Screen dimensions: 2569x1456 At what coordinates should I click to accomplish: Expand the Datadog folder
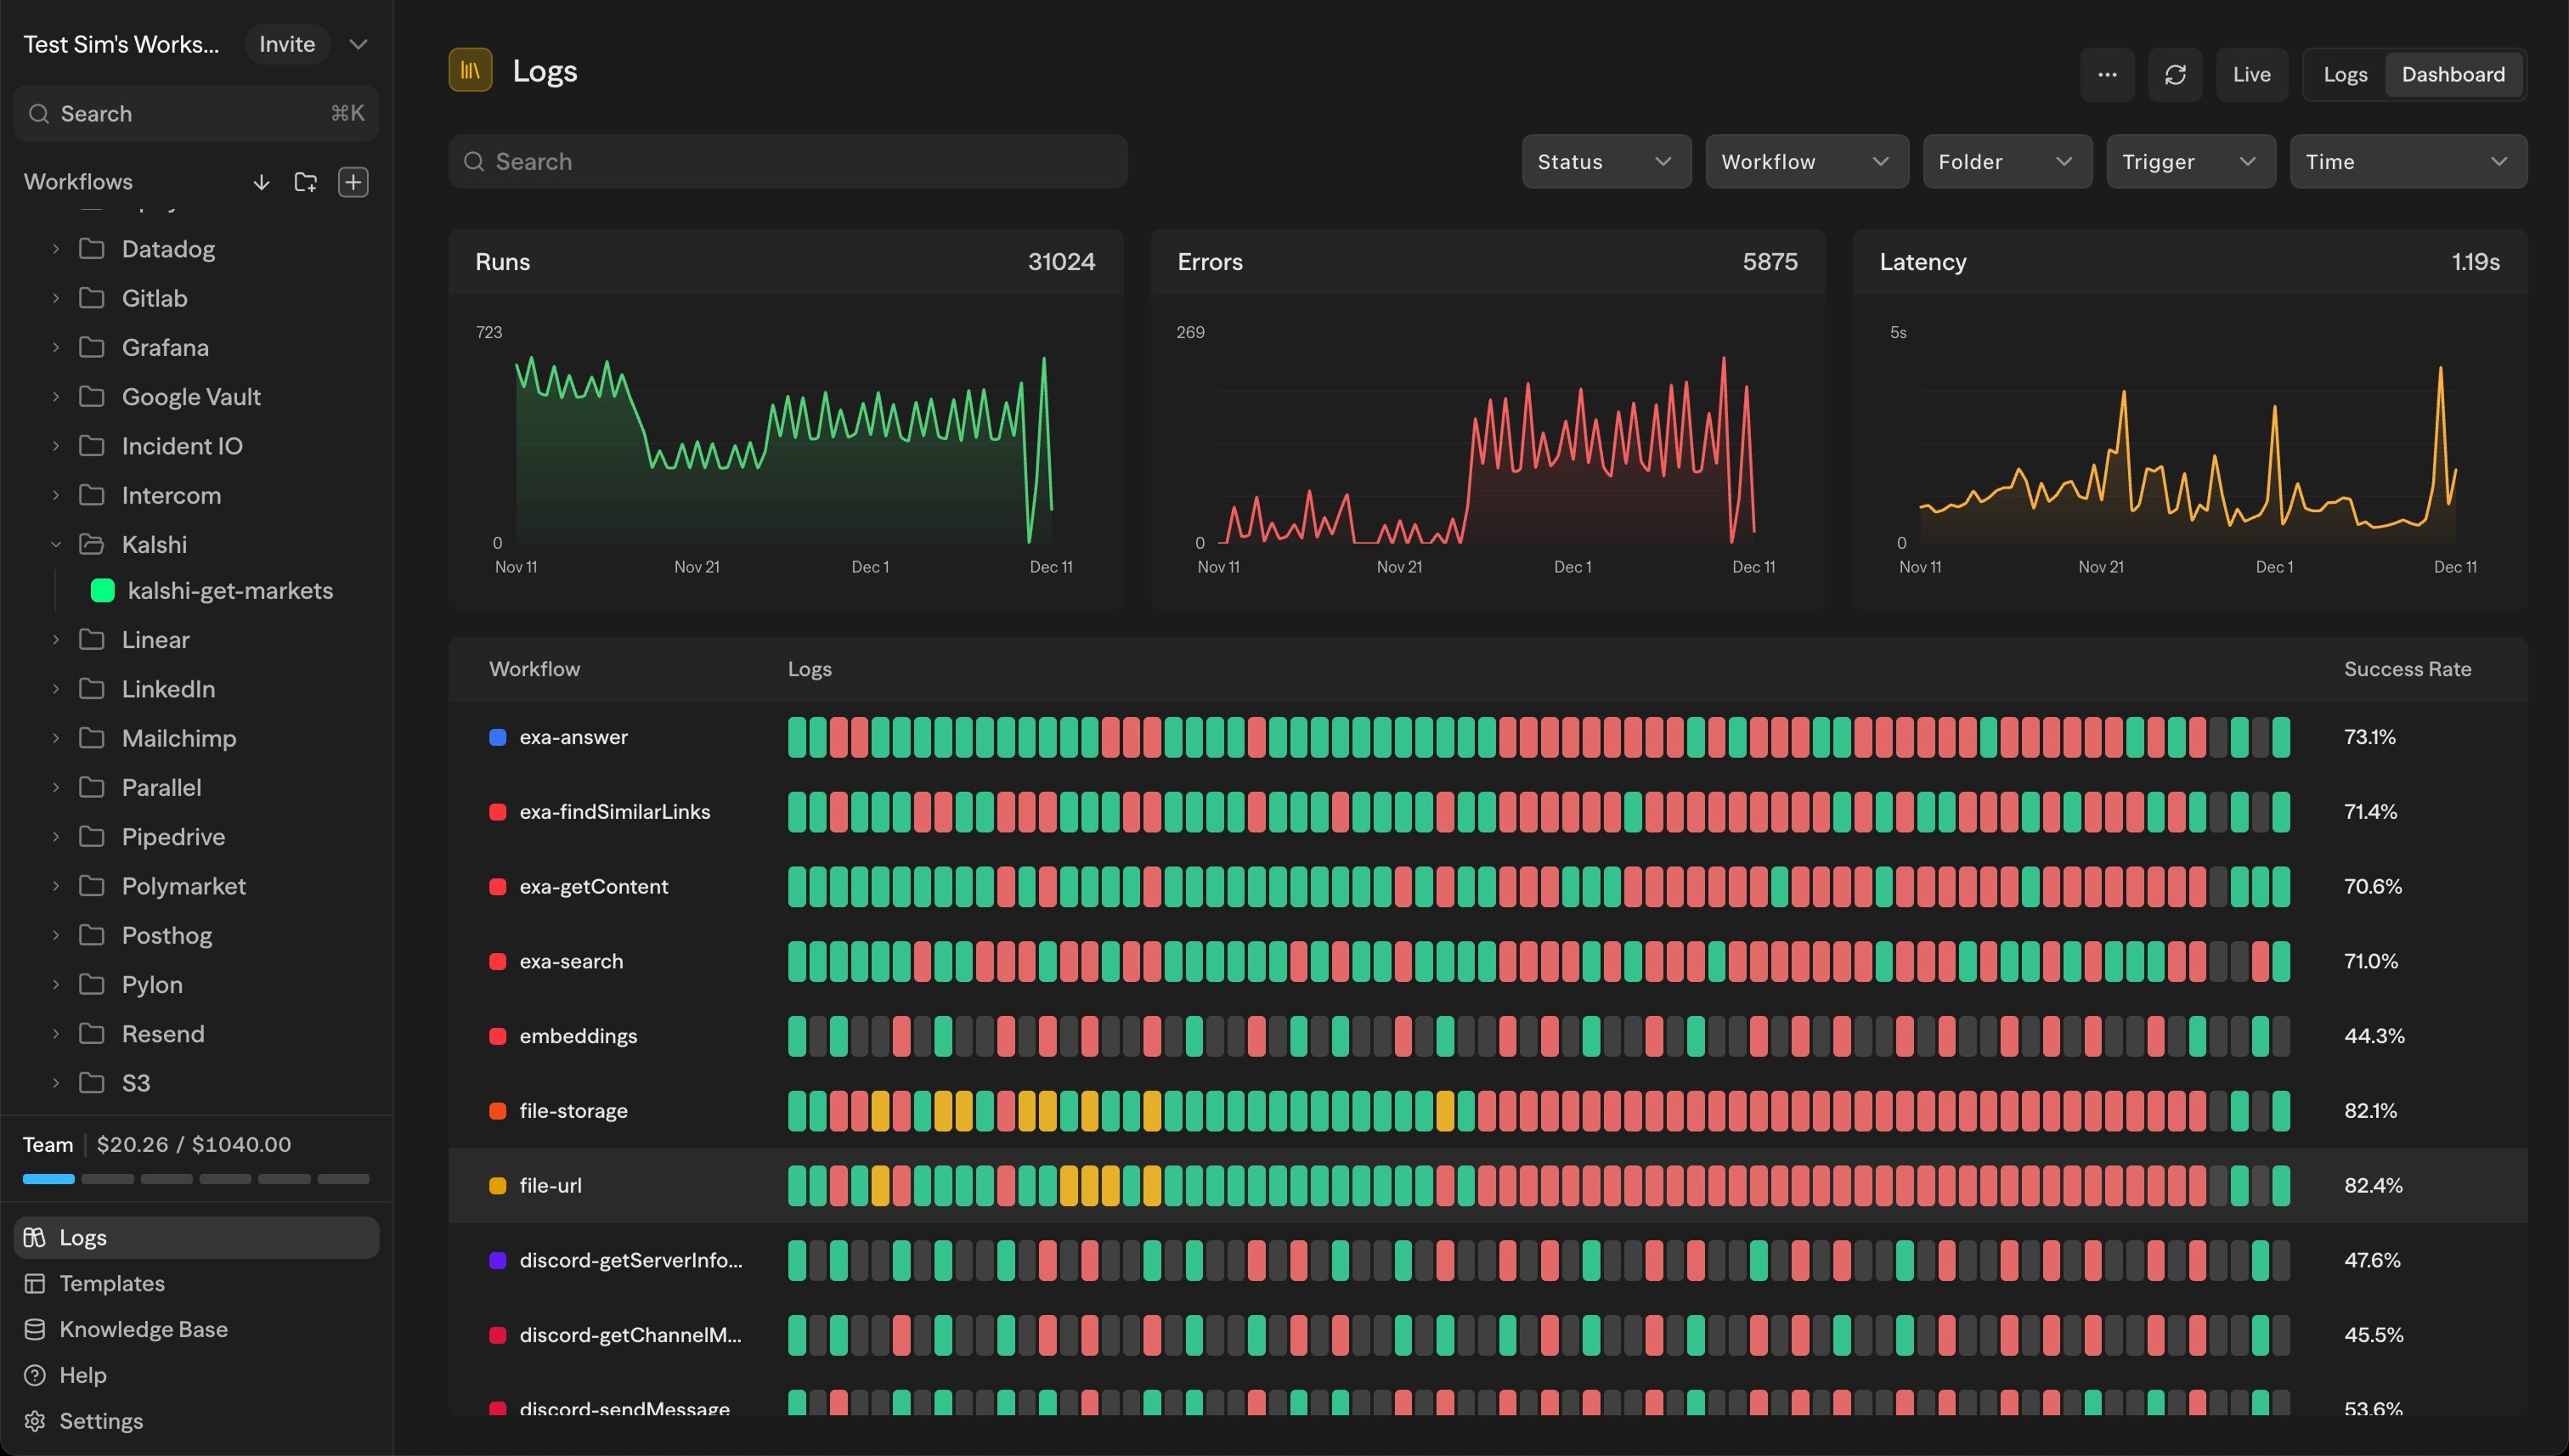tap(56, 249)
